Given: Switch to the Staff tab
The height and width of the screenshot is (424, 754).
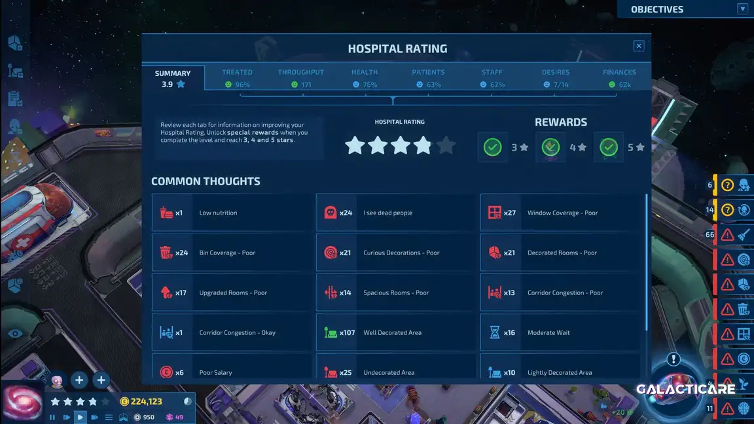Looking at the screenshot, I should point(492,78).
